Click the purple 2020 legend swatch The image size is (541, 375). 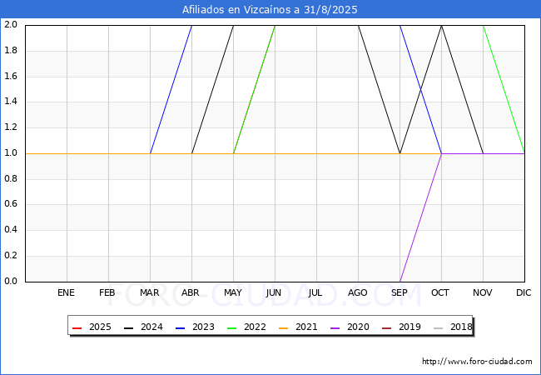pos(335,327)
